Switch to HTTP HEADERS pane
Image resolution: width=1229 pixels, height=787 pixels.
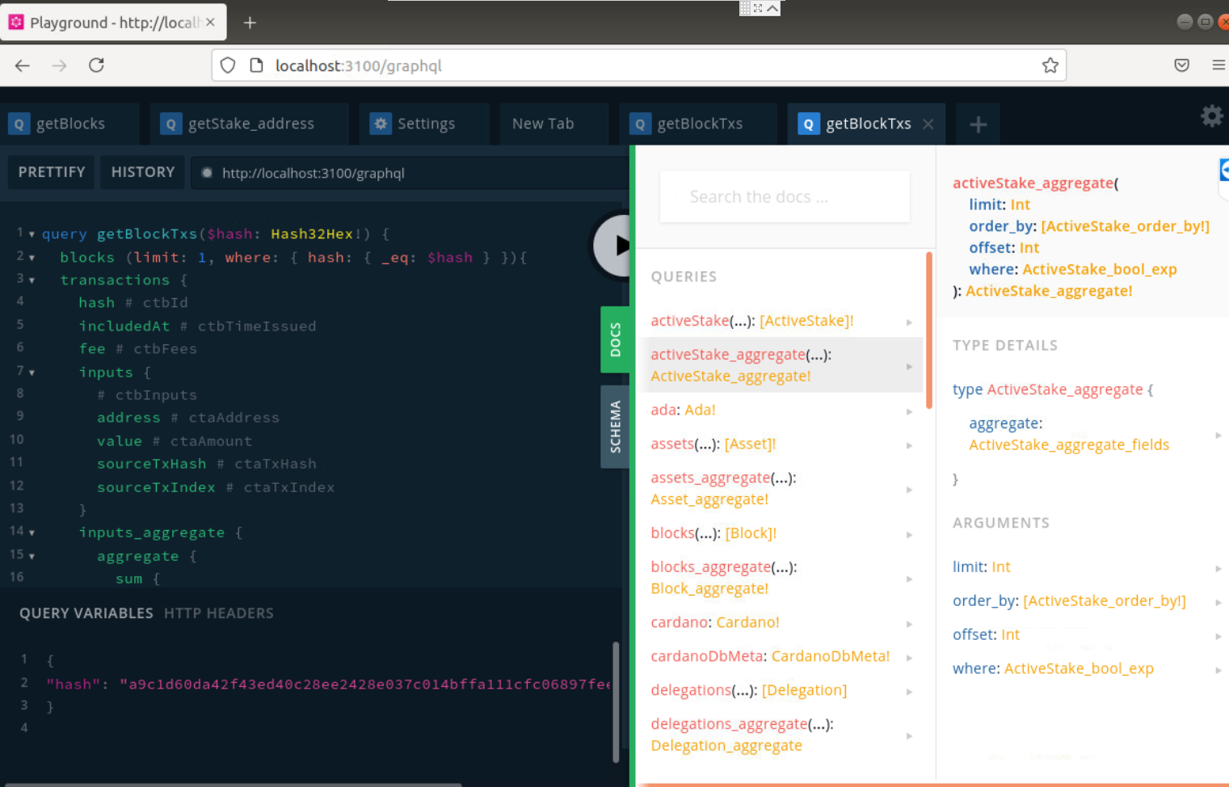click(x=218, y=613)
